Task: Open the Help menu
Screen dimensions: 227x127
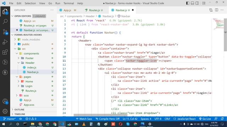Action: [80, 3]
